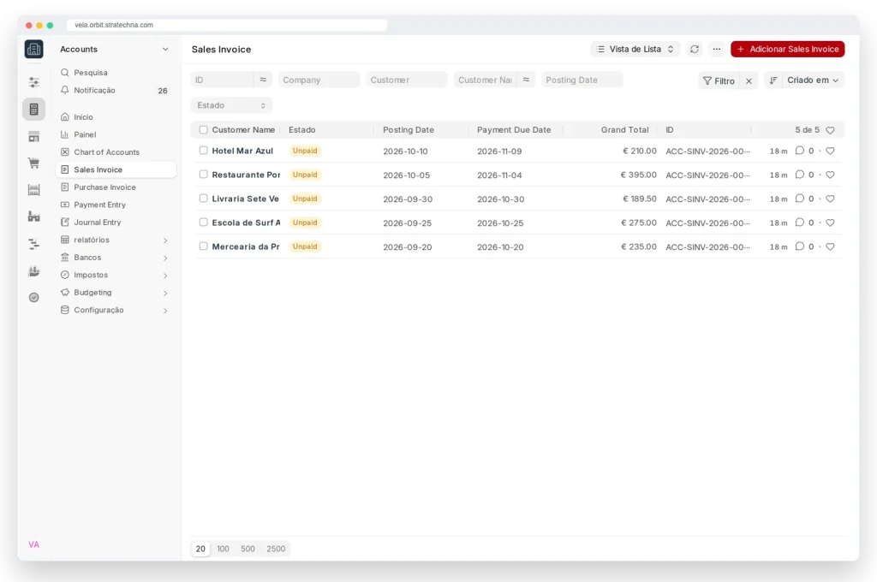
Task: Tick the checkbox for Restaurante Por
Action: 204,175
